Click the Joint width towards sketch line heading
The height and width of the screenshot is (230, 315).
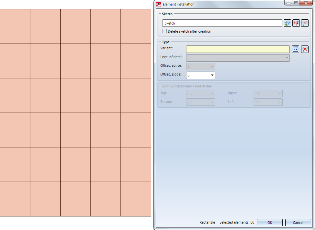pos(187,86)
